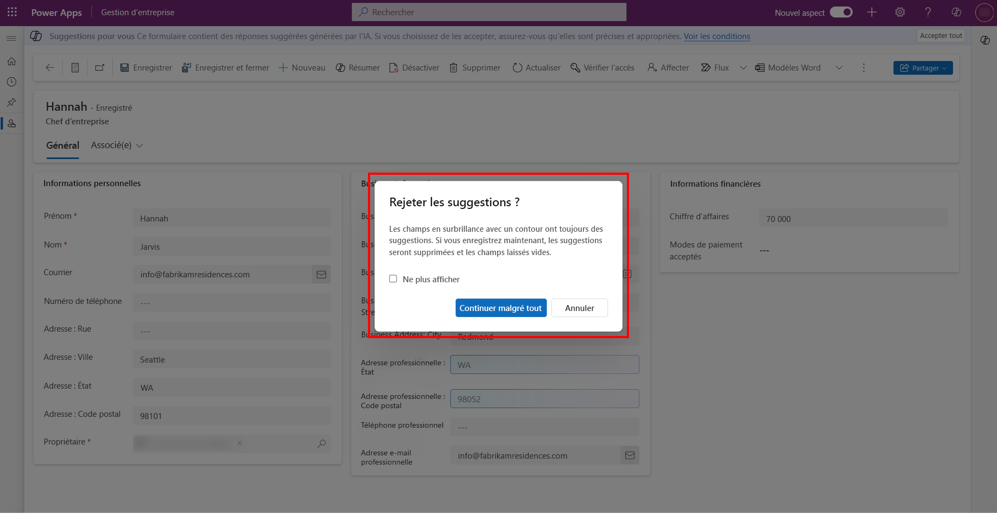The image size is (997, 514).
Task: Click in the Rechercher search box
Action: click(x=489, y=12)
